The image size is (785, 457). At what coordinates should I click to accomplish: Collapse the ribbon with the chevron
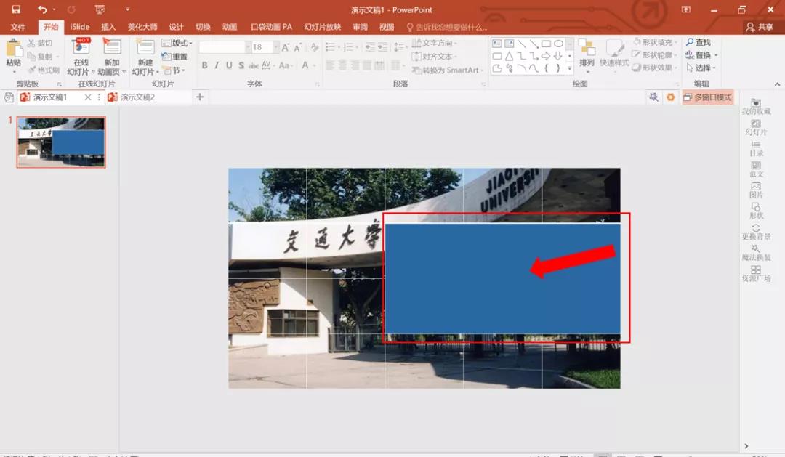pyautogui.click(x=777, y=84)
